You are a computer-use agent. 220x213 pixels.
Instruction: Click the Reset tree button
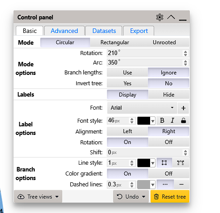(x=170, y=196)
